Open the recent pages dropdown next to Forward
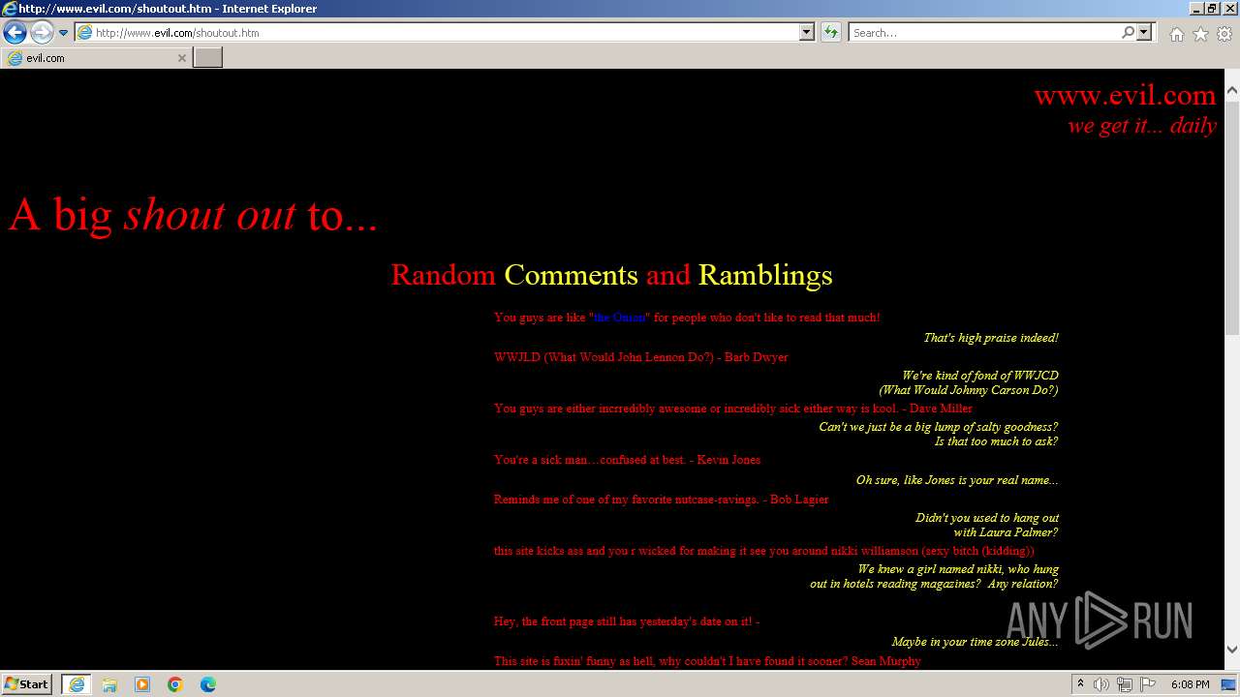 tap(64, 33)
